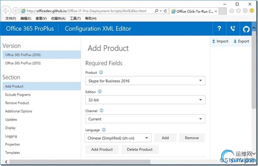
Task: Go to Remove Product section
Action: [x=41, y=103]
